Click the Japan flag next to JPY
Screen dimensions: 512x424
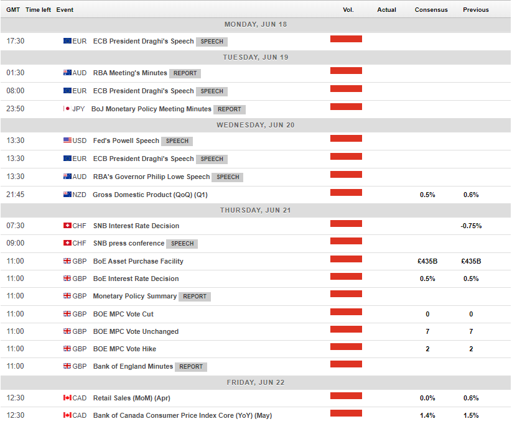(x=67, y=109)
